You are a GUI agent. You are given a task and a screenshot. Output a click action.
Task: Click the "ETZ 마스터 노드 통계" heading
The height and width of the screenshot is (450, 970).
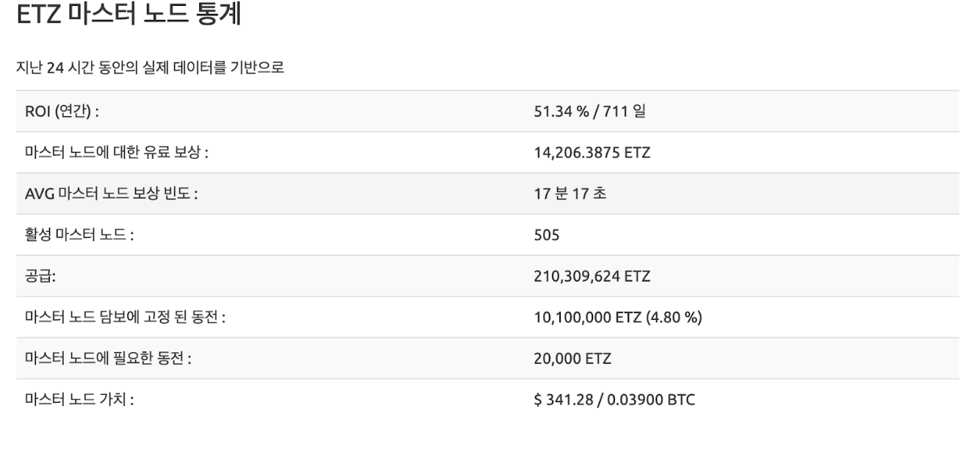pos(129,17)
